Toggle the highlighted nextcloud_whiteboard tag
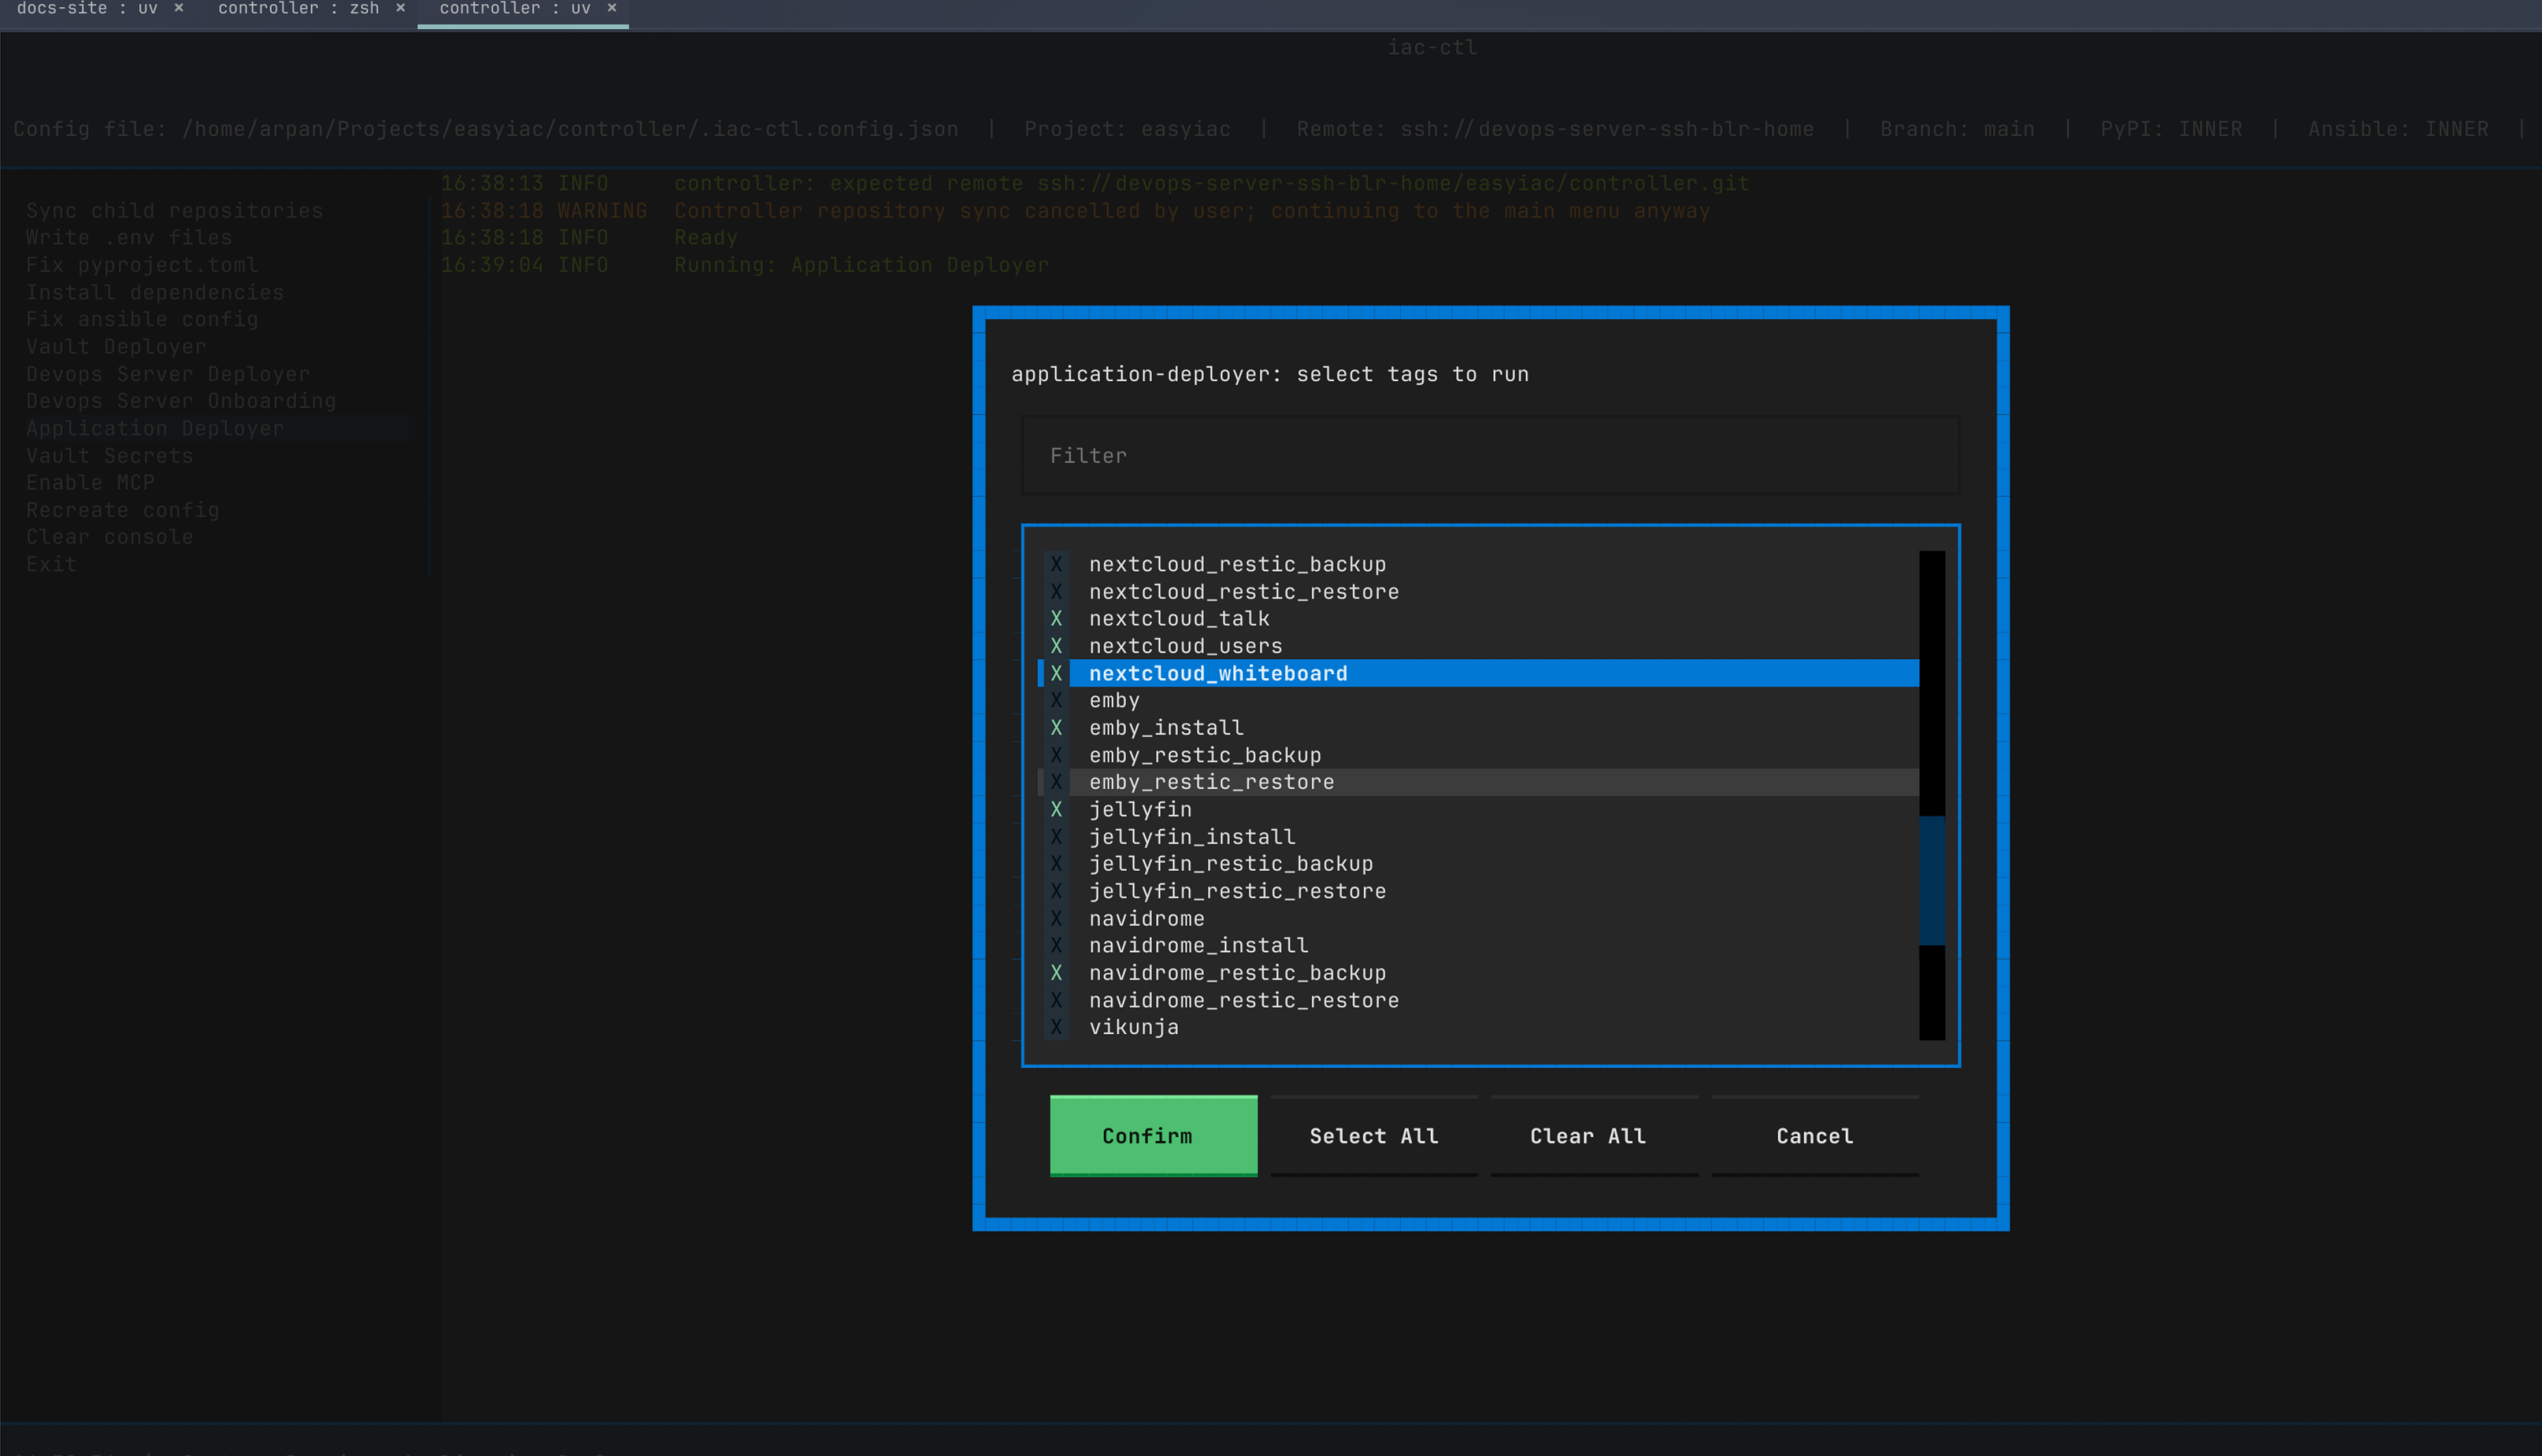The width and height of the screenshot is (2542, 1456). 1479,673
